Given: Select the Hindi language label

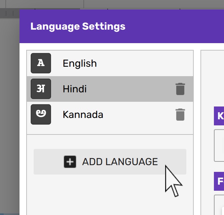Looking at the screenshot, I should click(75, 89).
